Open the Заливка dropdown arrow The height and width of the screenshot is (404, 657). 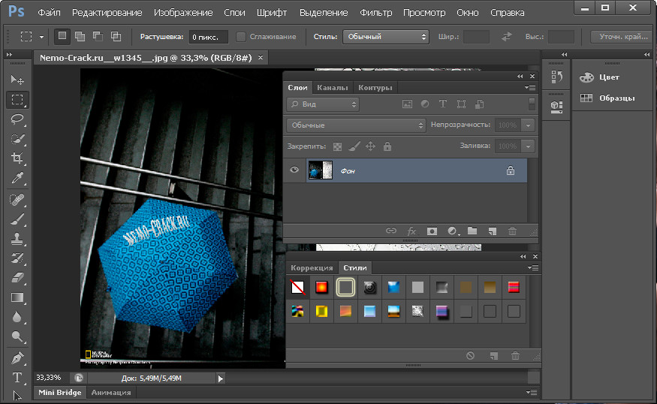(x=529, y=146)
